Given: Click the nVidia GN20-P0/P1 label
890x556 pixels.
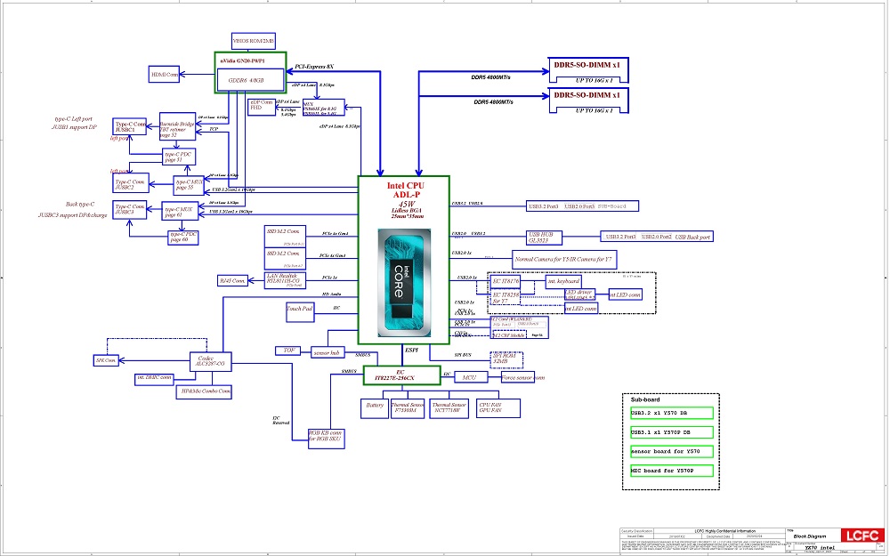Looking at the screenshot, I should [243, 60].
